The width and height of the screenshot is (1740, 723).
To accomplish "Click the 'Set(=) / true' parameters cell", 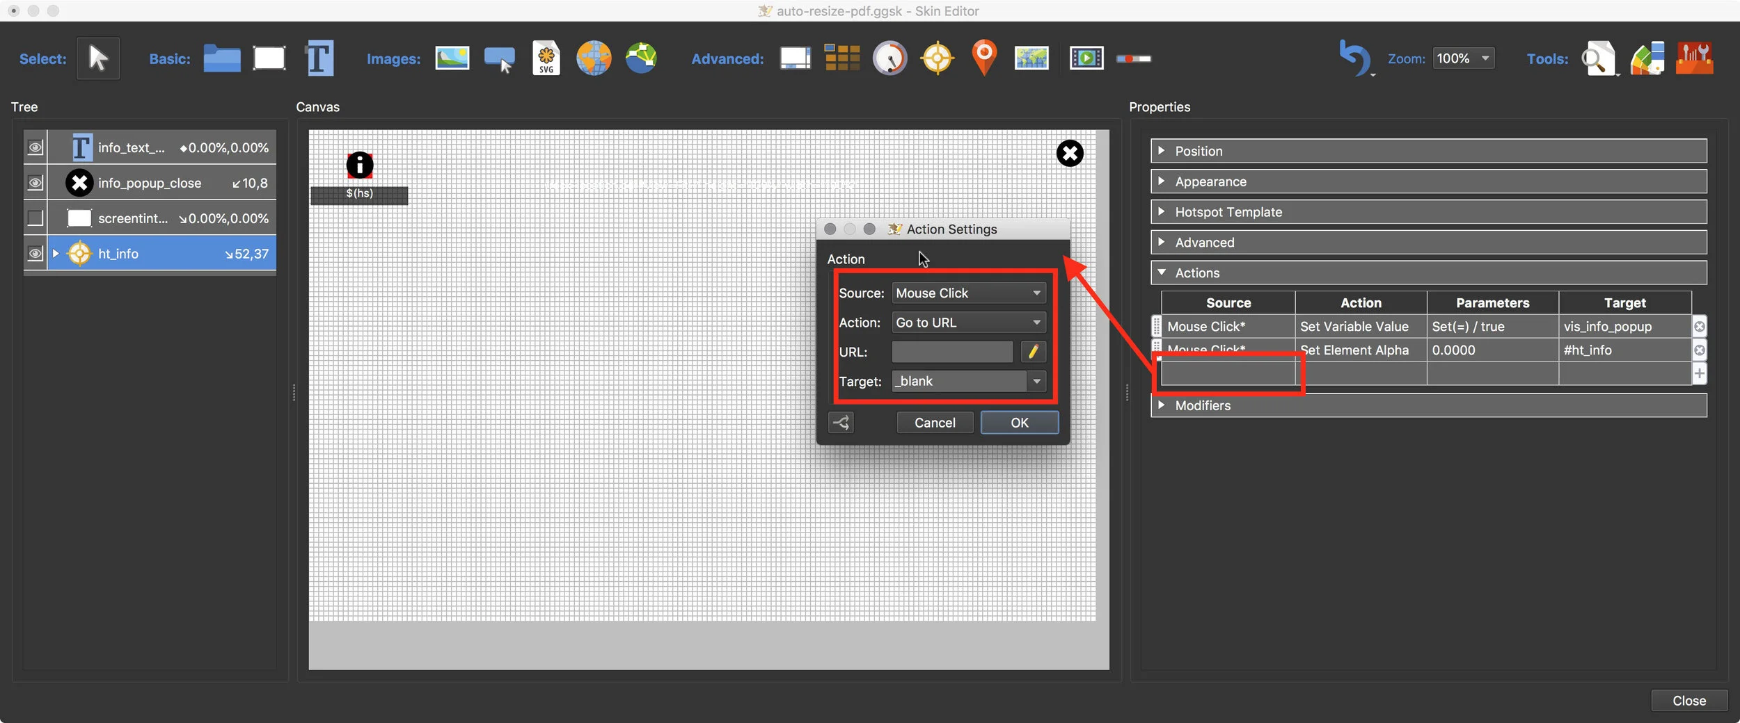I will coord(1493,326).
